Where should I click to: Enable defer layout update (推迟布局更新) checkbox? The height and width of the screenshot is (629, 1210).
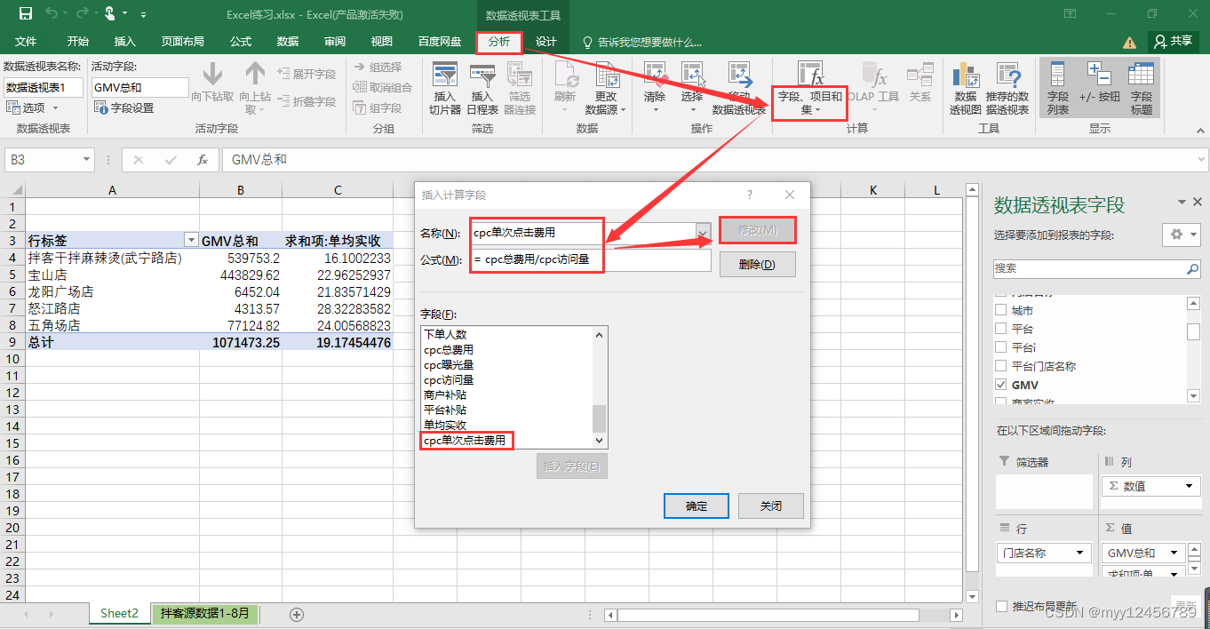click(1002, 606)
